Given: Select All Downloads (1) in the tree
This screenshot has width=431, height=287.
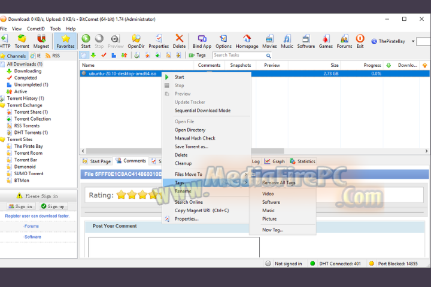Looking at the screenshot, I should pos(25,64).
